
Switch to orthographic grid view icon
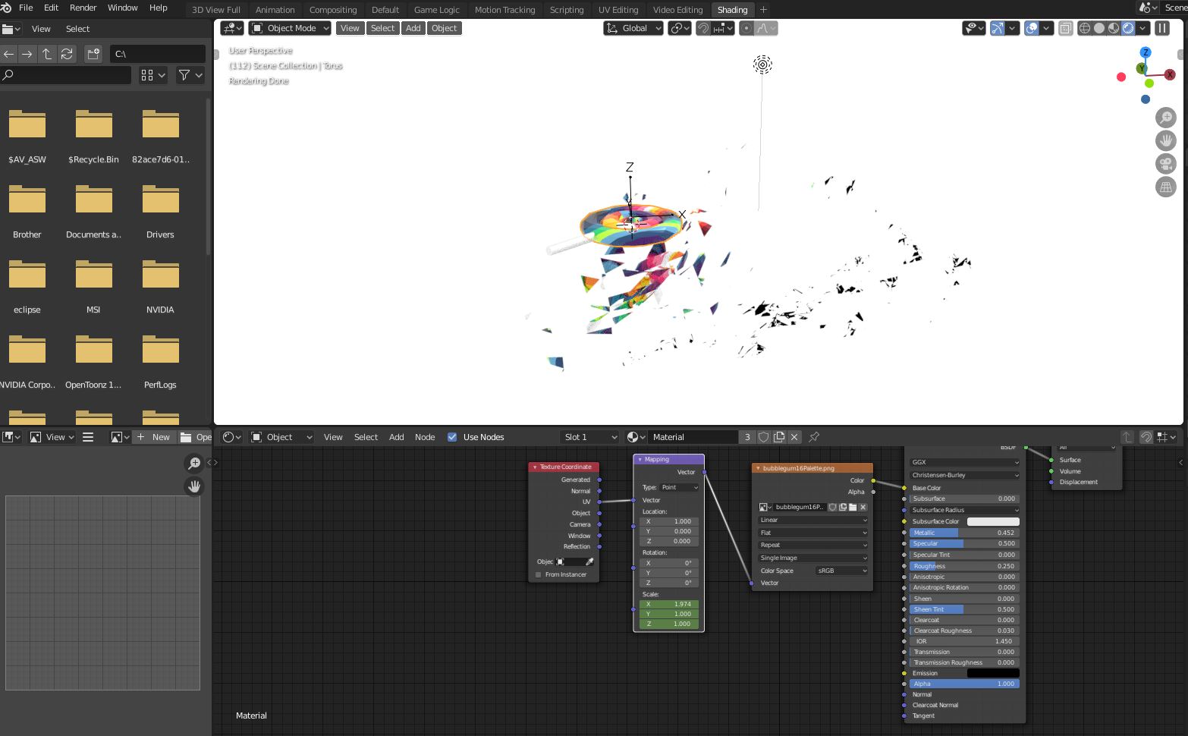click(1165, 187)
